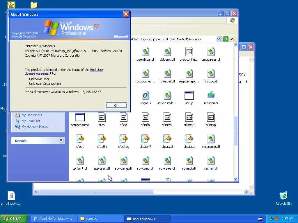Click the scroll down arrow in sources window

point(236,179)
